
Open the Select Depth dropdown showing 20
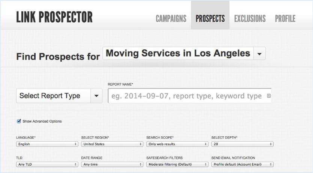pyautogui.click(x=242, y=144)
